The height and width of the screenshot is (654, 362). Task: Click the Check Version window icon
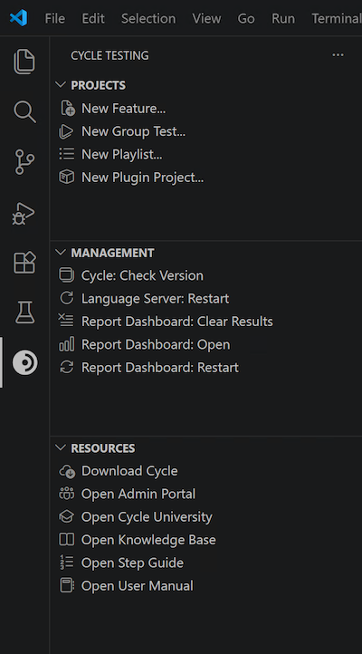(67, 275)
